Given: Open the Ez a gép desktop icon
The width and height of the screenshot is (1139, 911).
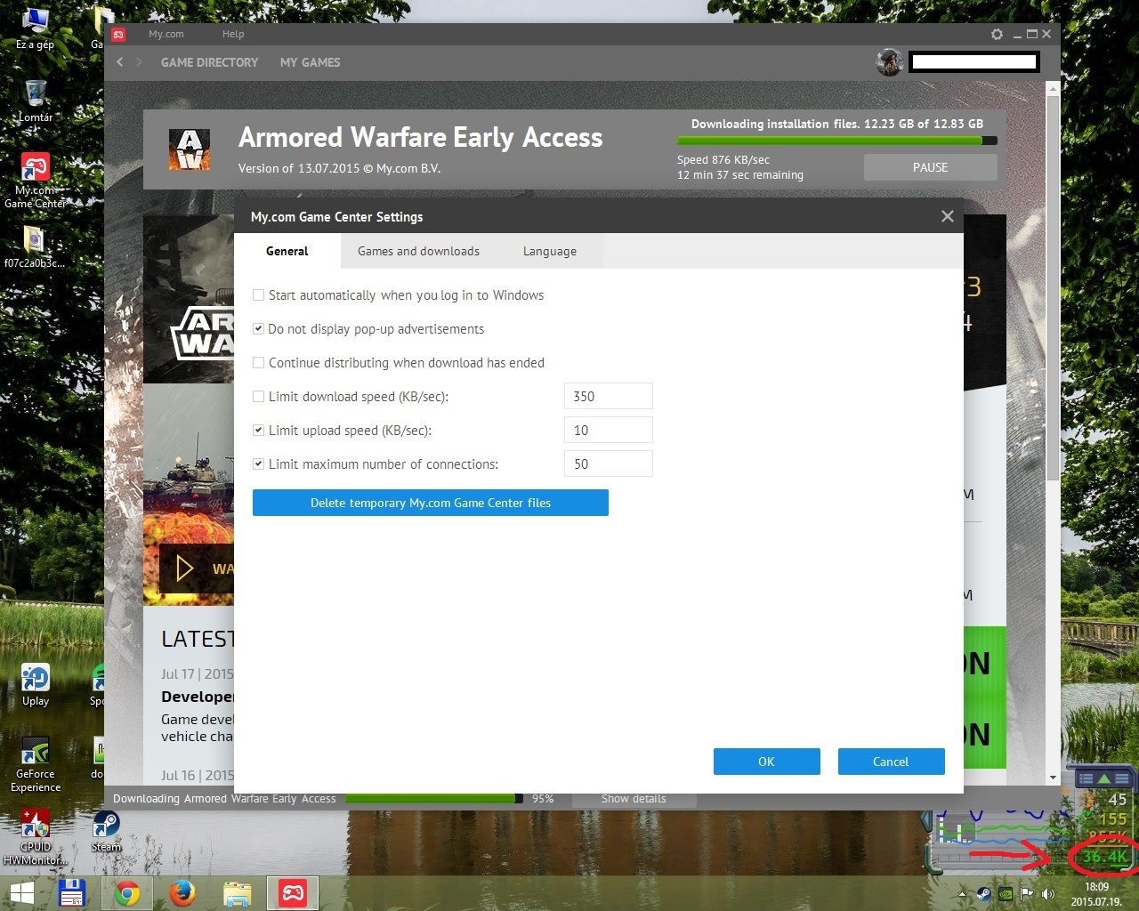Looking at the screenshot, I should (x=35, y=28).
